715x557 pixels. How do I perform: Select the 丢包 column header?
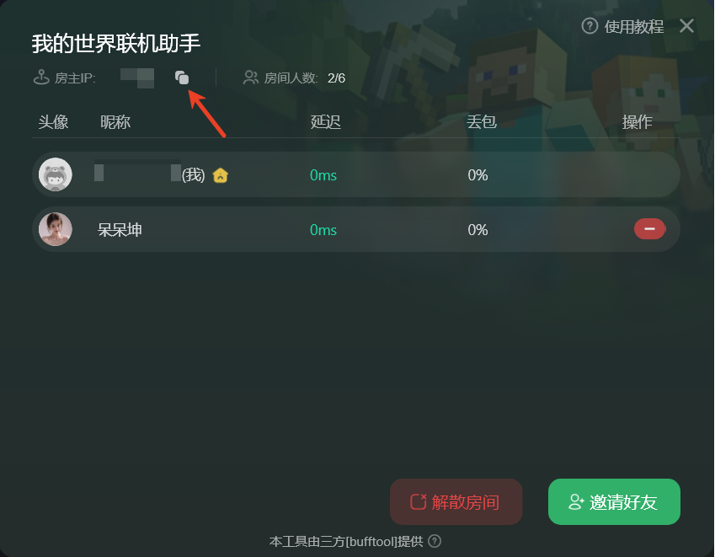[x=482, y=122]
